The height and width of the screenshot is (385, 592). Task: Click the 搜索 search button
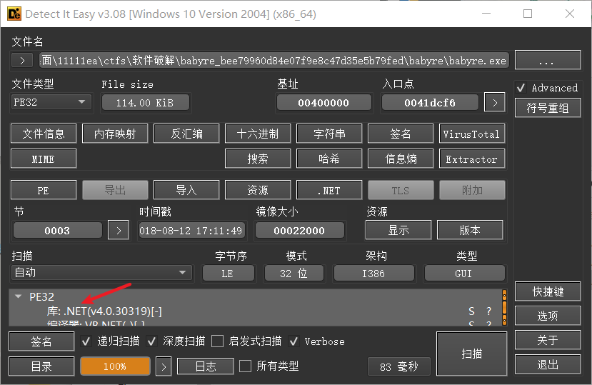coord(258,159)
